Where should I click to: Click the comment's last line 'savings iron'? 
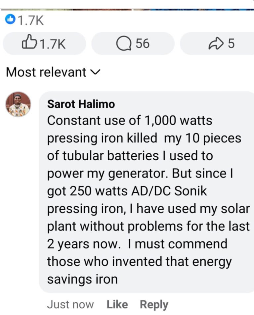(x=82, y=279)
